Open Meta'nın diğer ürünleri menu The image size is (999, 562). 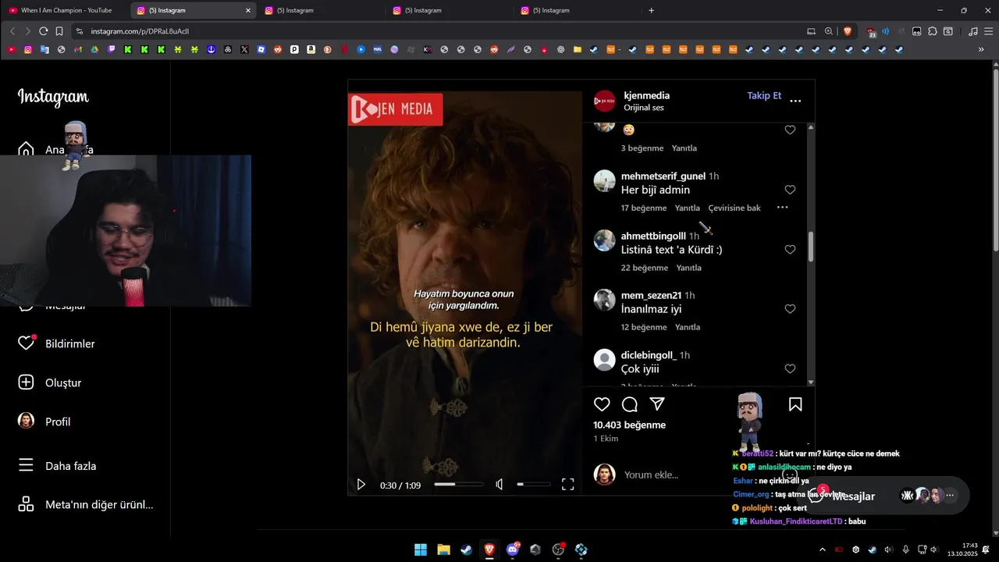(x=86, y=504)
